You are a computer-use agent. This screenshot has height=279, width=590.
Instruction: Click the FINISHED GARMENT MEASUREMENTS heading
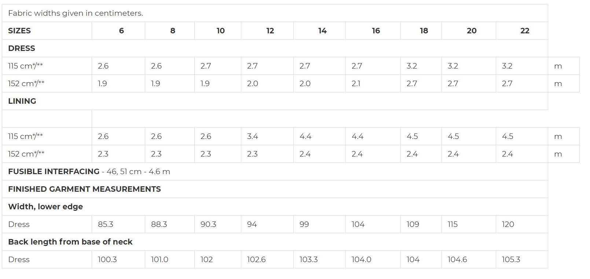[84, 189]
